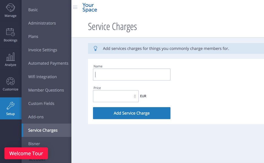Select Wifi Integration in sidebar
The height and width of the screenshot is (163, 264).
pyautogui.click(x=42, y=77)
